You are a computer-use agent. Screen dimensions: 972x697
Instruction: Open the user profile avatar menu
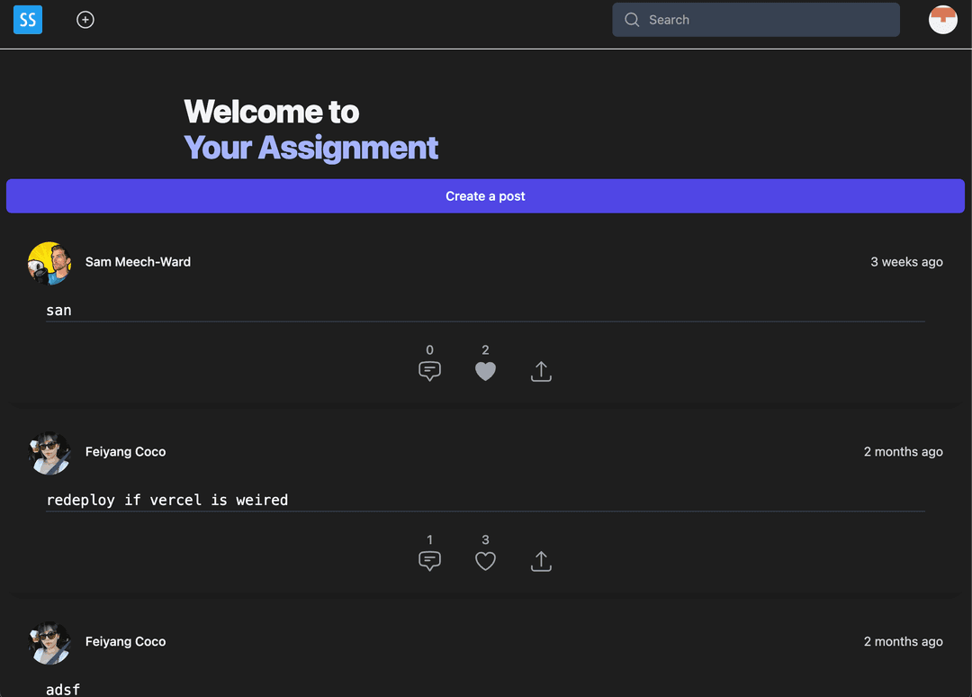(943, 20)
